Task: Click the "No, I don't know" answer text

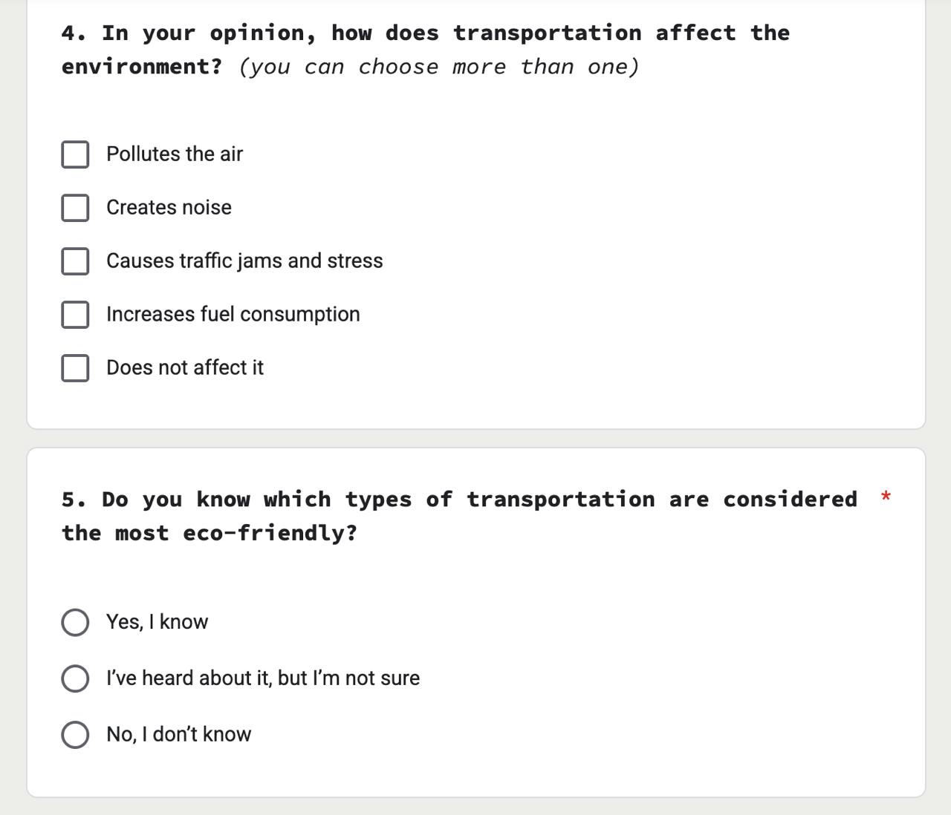Action: 178,735
